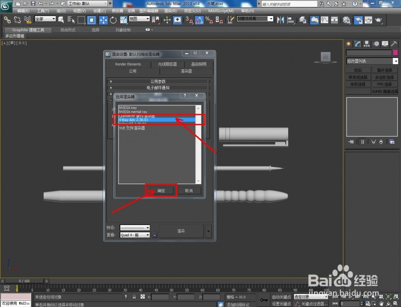Click the time slider 0 / 100

coord(24,281)
